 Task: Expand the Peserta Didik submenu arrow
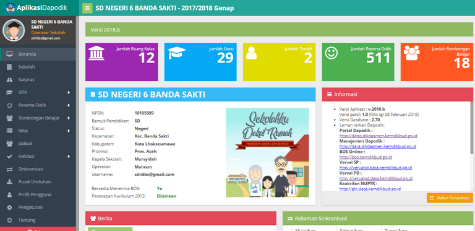click(x=69, y=105)
